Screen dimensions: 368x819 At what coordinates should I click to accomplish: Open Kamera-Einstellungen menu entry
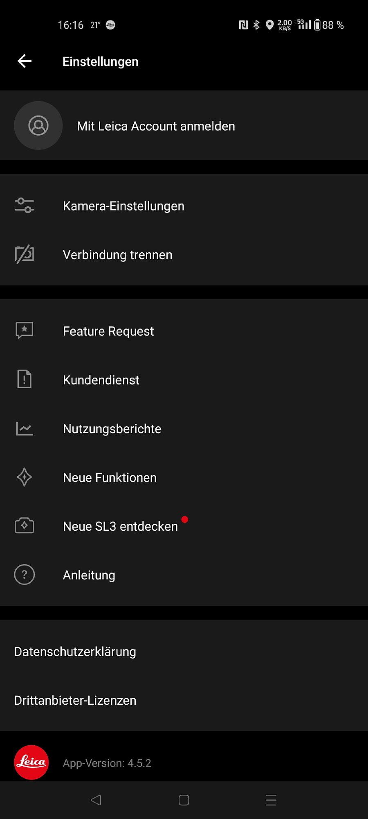point(123,206)
